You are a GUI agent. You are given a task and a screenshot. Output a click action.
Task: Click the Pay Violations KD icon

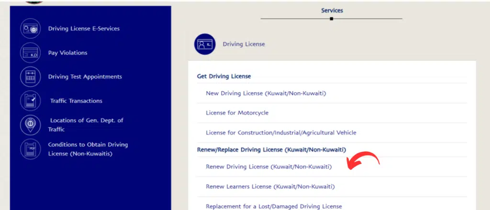coord(30,52)
